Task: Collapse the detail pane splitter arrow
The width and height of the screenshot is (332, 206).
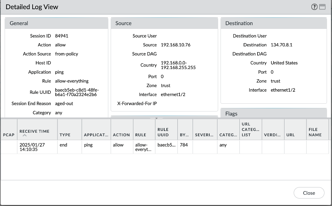Action: pos(156,118)
